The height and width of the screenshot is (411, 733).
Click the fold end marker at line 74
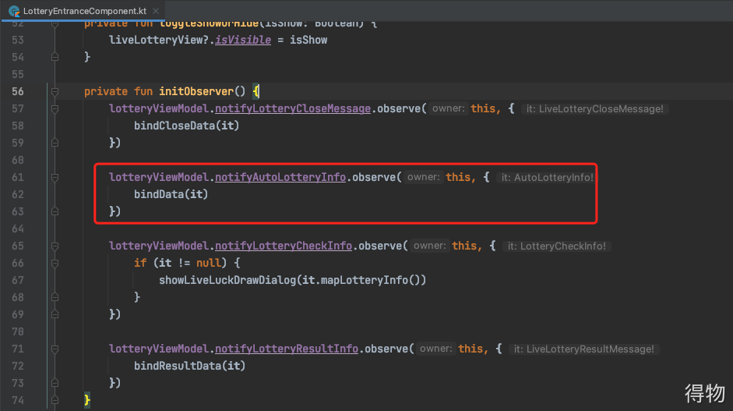coord(55,400)
